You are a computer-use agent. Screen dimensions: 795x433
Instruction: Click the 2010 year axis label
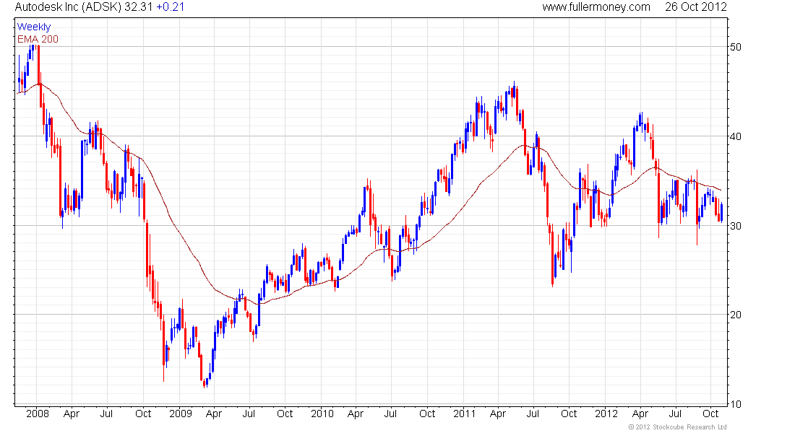[322, 414]
